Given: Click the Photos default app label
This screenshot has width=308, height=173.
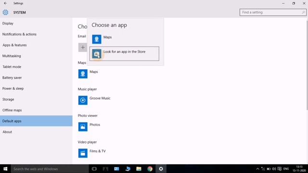Looking at the screenshot, I should (95, 124).
